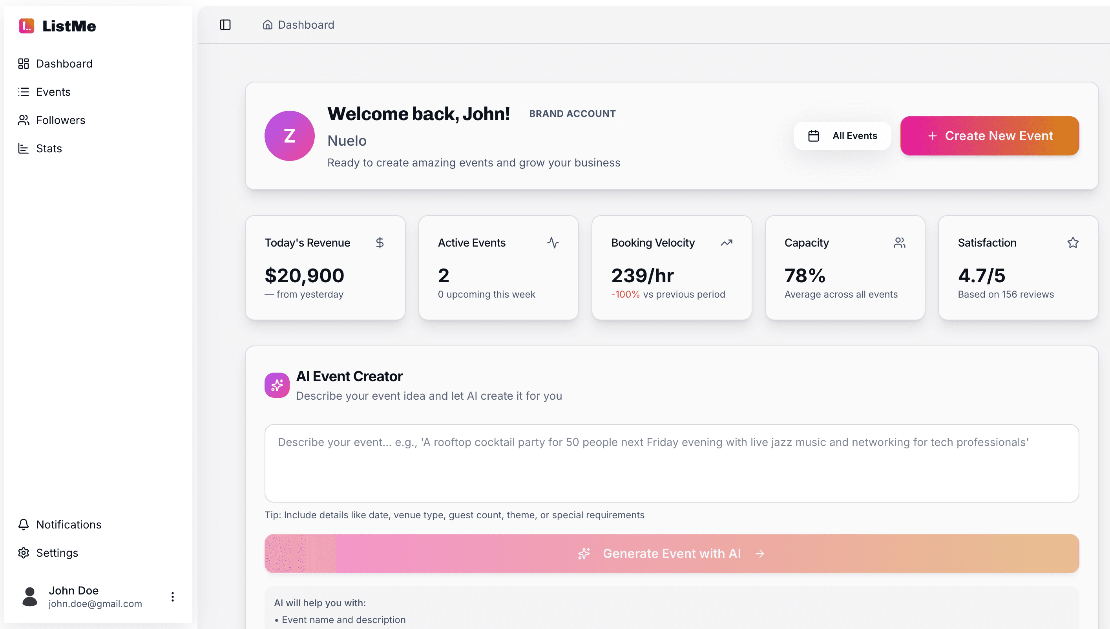This screenshot has height=629, width=1110.
Task: Click the Create New Event button
Action: [x=989, y=135]
